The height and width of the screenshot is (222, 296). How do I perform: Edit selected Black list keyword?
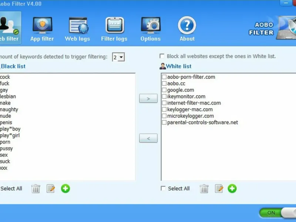pyautogui.click(x=51, y=189)
